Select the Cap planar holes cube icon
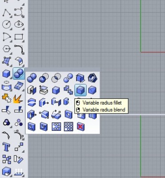This screenshot has width=165, height=178. [x=56, y=90]
